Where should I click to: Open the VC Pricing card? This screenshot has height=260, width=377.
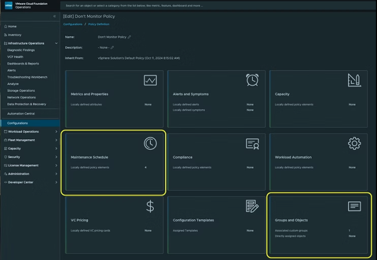click(114, 225)
